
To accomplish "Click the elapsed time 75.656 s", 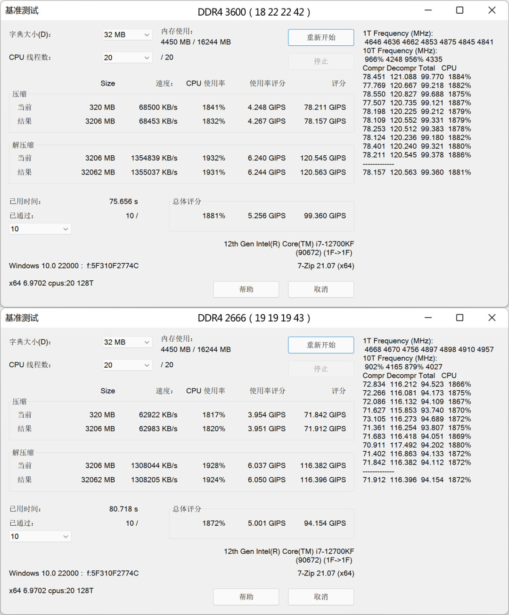I will click(x=123, y=202).
